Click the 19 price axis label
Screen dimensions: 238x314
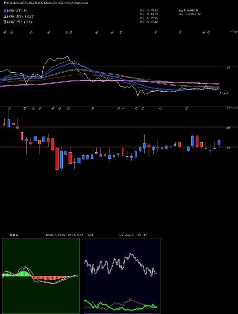point(228,148)
